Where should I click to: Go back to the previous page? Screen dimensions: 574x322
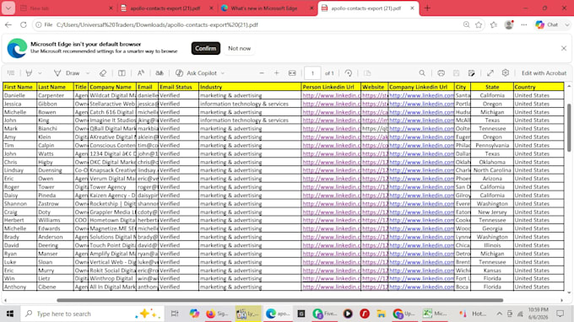8,24
